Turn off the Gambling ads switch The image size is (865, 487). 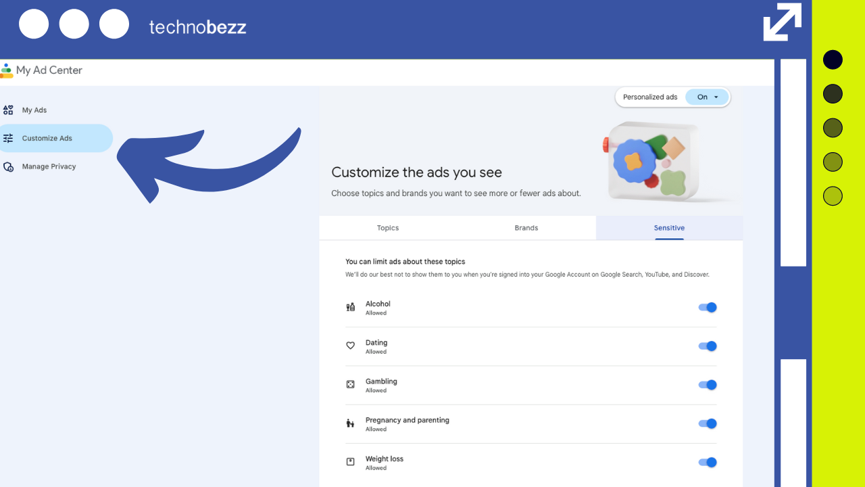pyautogui.click(x=707, y=385)
